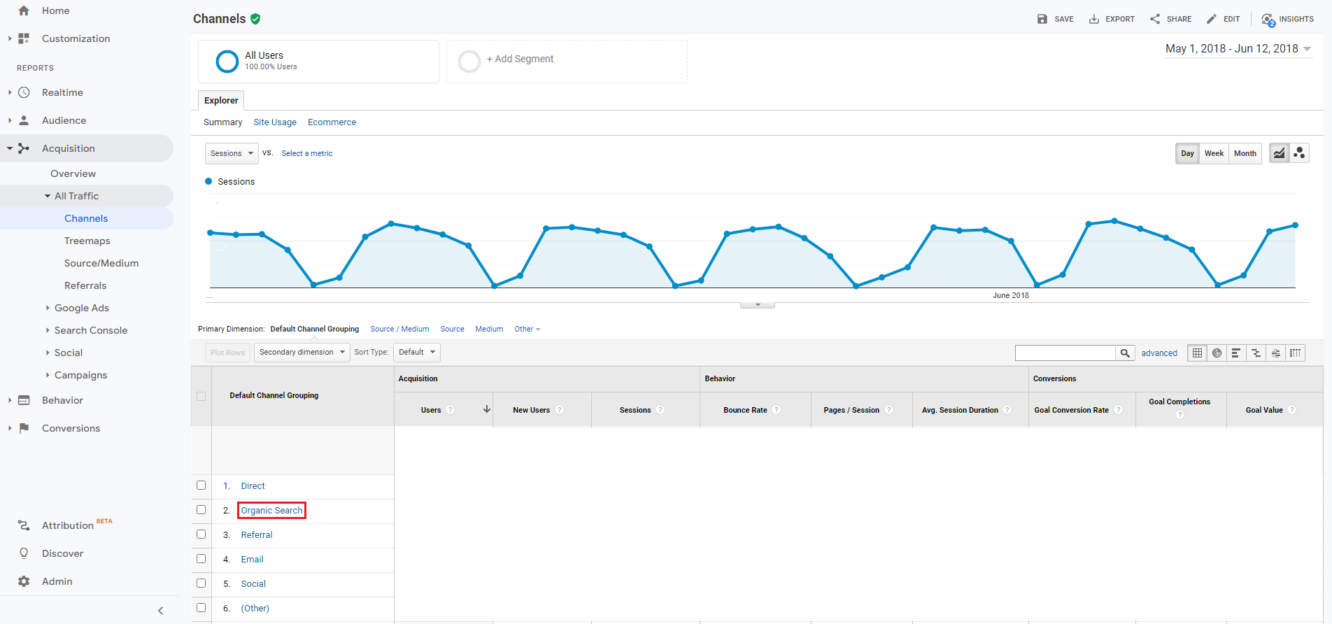
Task: Expand the Sort Type Default dropdown
Action: tap(417, 353)
